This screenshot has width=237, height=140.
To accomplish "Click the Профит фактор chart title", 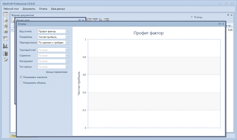I will (x=149, y=33).
